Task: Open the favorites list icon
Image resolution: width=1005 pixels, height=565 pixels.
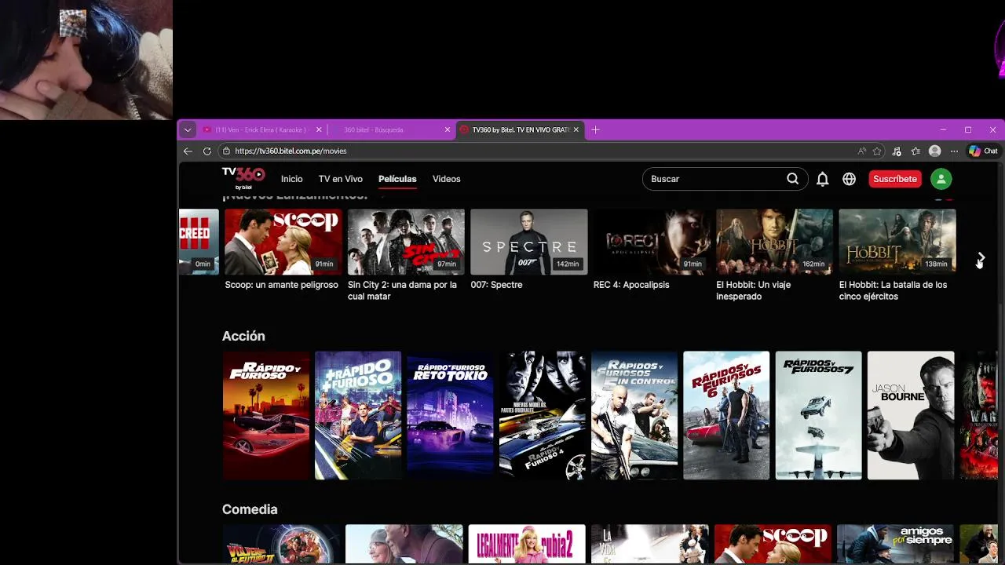Action: pos(915,151)
